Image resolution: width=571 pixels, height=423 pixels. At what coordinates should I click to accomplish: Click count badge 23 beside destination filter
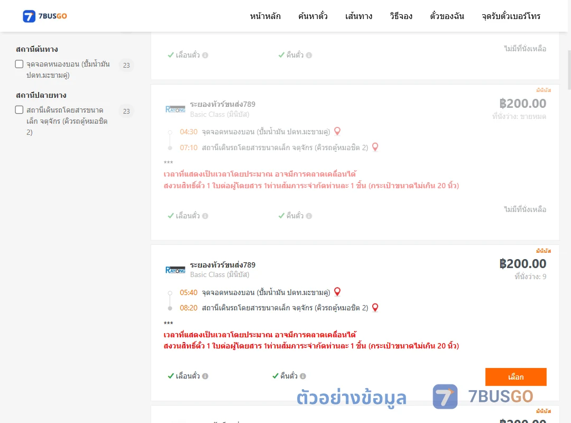(126, 111)
